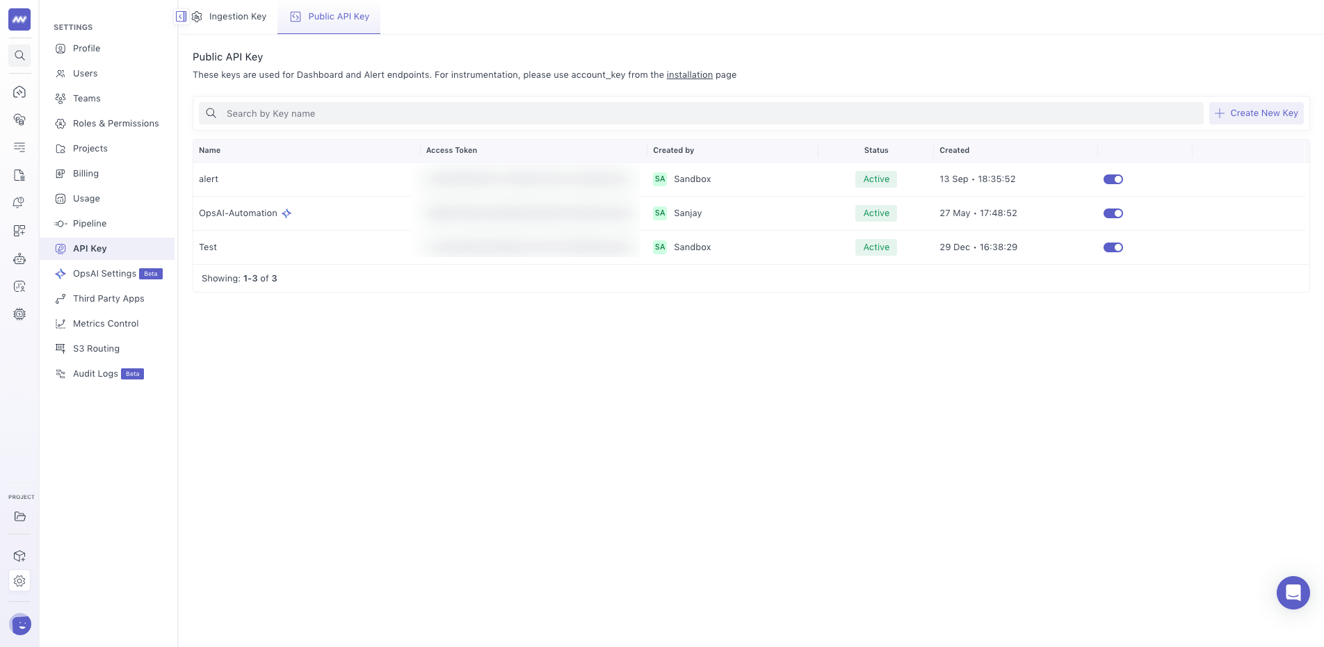This screenshot has height=647, width=1324.
Task: Open the chip processor icon in the rail
Action: click(19, 314)
